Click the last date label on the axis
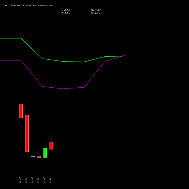189x189 pixels. click(50, 180)
